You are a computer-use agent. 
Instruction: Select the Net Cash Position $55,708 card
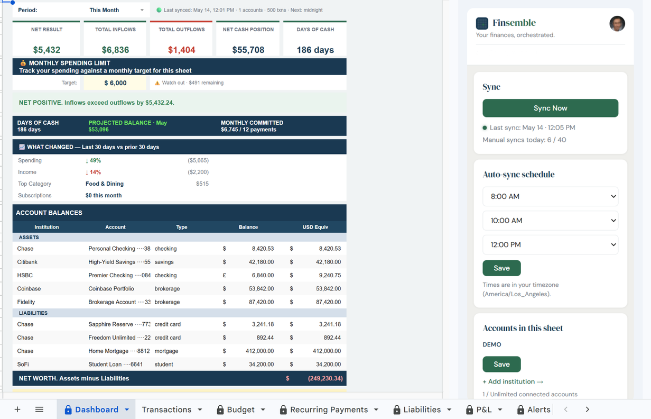click(x=248, y=39)
